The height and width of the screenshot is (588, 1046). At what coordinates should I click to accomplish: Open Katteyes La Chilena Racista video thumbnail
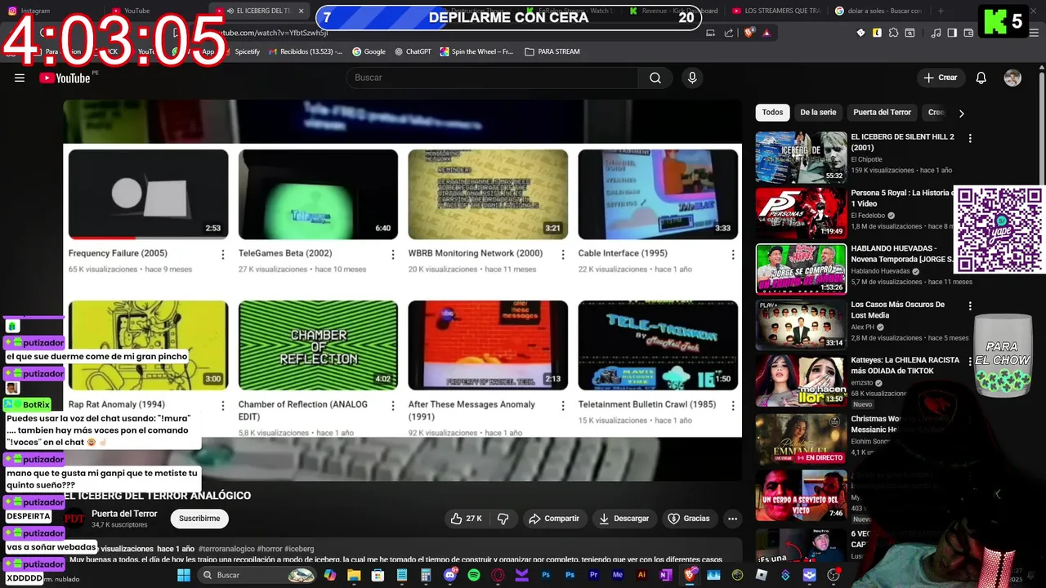(801, 381)
